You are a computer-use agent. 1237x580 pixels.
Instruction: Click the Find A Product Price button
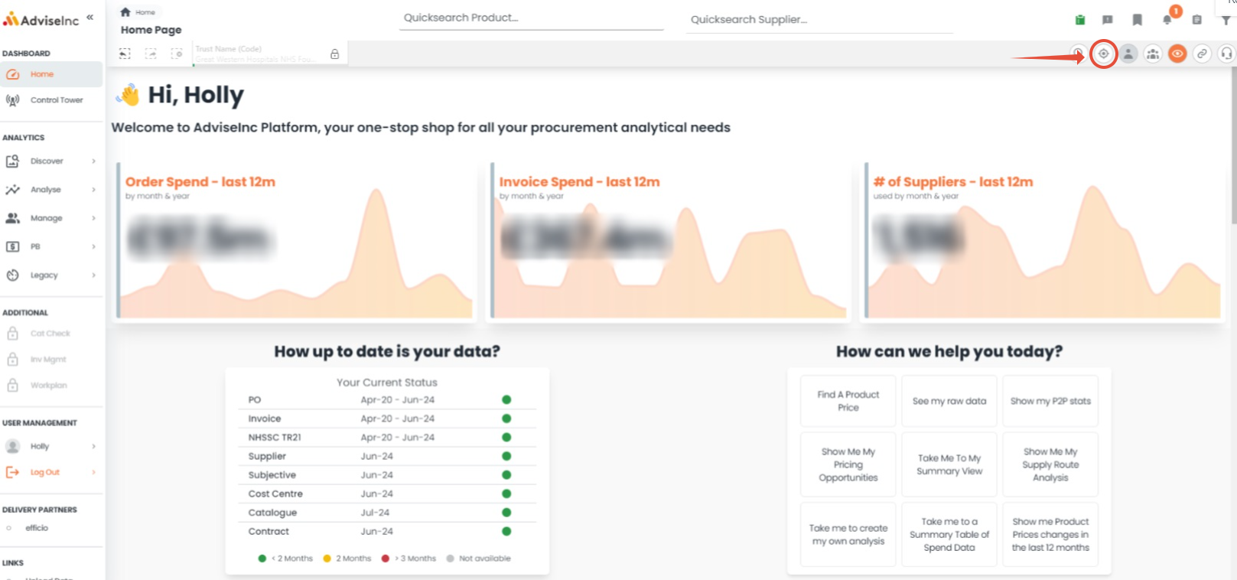tap(848, 401)
